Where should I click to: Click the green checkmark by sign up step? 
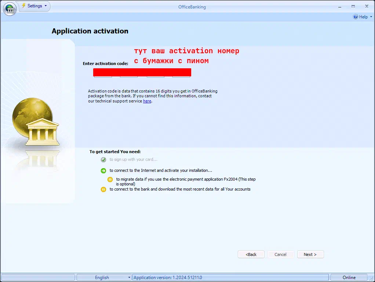[103, 160]
